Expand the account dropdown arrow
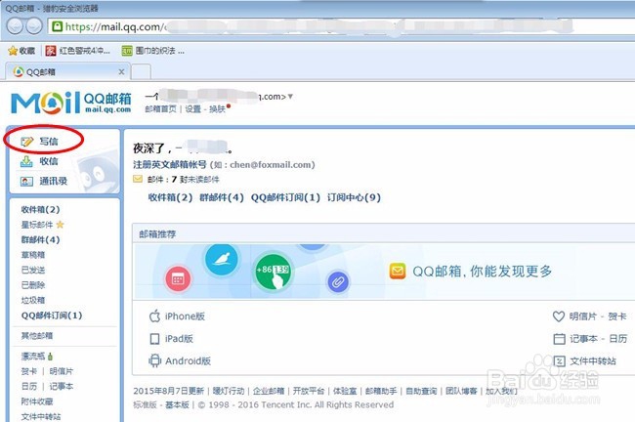This screenshot has height=422, width=635. click(x=290, y=97)
